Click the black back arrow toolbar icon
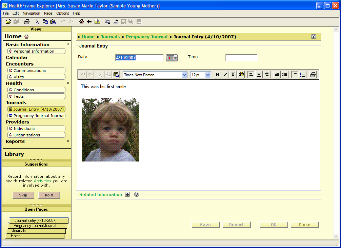This screenshot has width=341, height=248. click(89, 21)
